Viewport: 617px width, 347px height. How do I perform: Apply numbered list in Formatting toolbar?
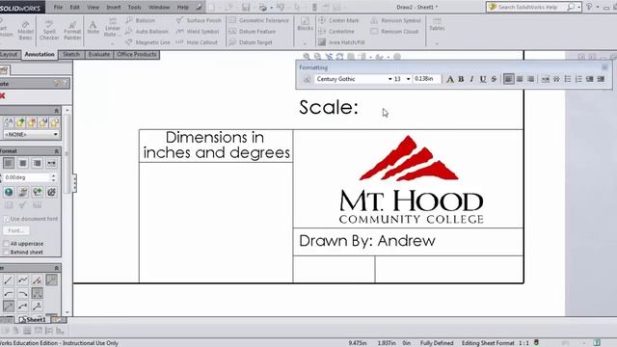[578, 79]
